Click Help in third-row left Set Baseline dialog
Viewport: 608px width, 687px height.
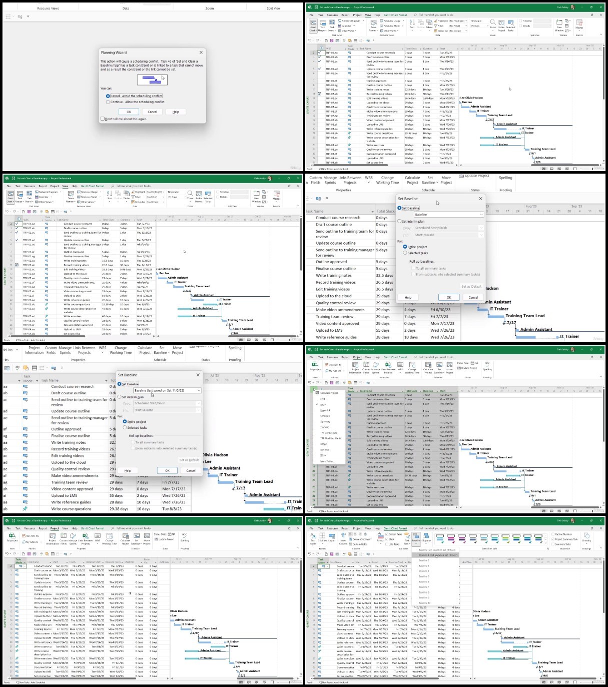128,470
